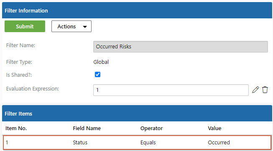The image size is (273, 151).
Task: Click the green Submit button
Action: coord(25,26)
